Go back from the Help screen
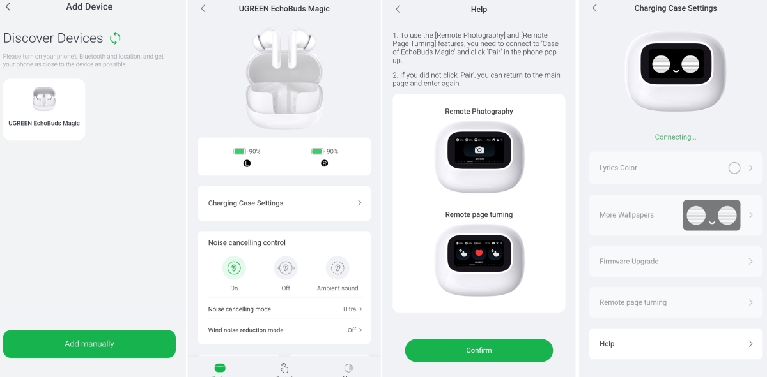The image size is (767, 377). [x=398, y=9]
